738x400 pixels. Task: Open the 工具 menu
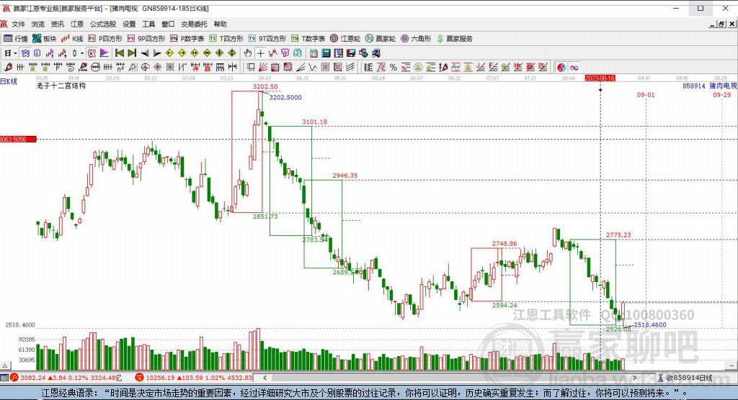(x=148, y=24)
